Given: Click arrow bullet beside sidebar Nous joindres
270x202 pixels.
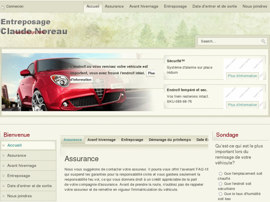Looking at the screenshot, I should point(3,196).
